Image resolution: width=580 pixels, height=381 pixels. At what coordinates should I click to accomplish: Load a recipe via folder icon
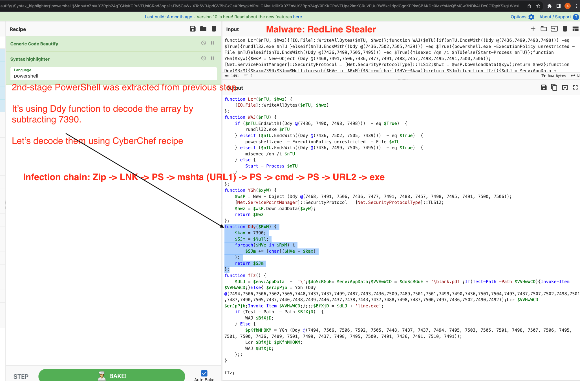tap(203, 29)
